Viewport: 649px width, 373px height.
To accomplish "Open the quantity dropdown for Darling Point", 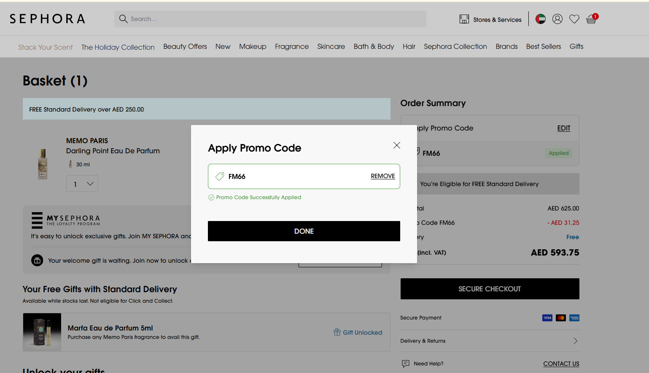I will point(82,184).
